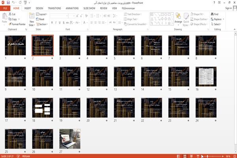Viewport: 237px width, 158px height.
Task: Toggle Underline formatting
Action: click(x=60, y=23)
